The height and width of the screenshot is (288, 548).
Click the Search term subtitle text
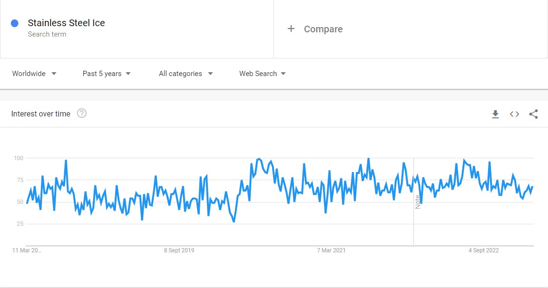coord(47,34)
